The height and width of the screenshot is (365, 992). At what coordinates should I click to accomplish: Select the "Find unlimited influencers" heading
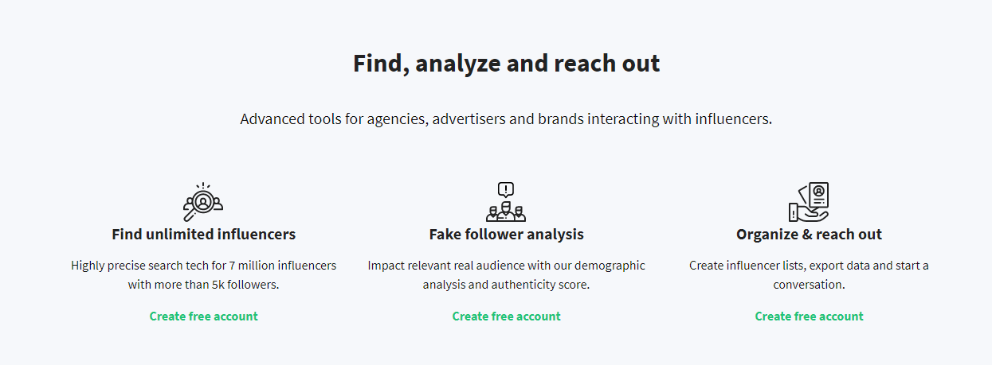tap(203, 235)
